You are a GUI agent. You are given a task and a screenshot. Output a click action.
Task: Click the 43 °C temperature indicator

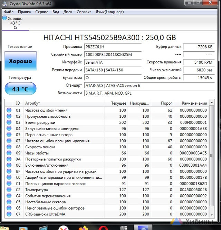[20, 89]
